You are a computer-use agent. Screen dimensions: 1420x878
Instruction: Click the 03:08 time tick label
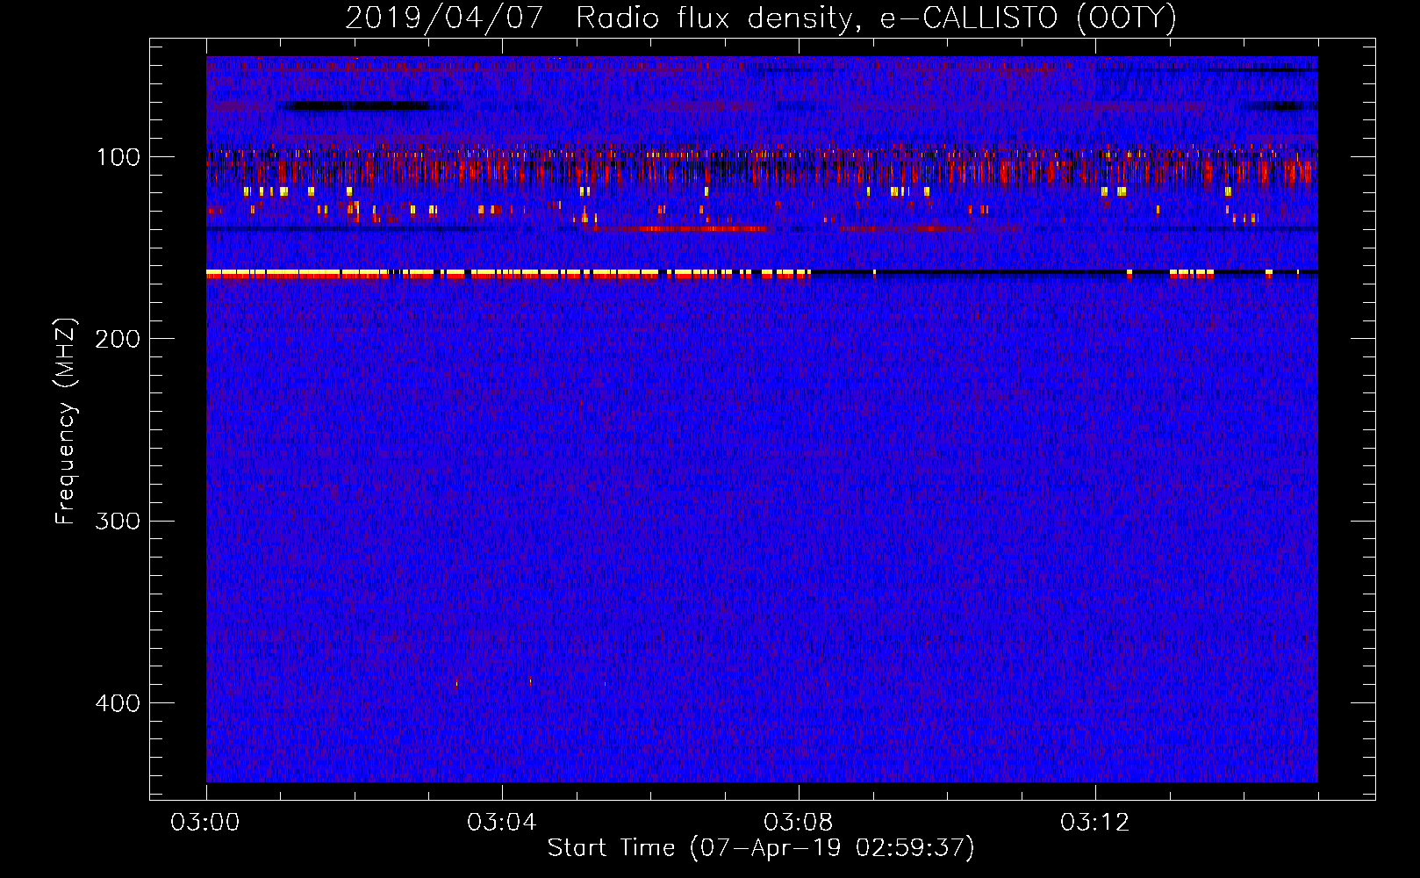pos(799,823)
